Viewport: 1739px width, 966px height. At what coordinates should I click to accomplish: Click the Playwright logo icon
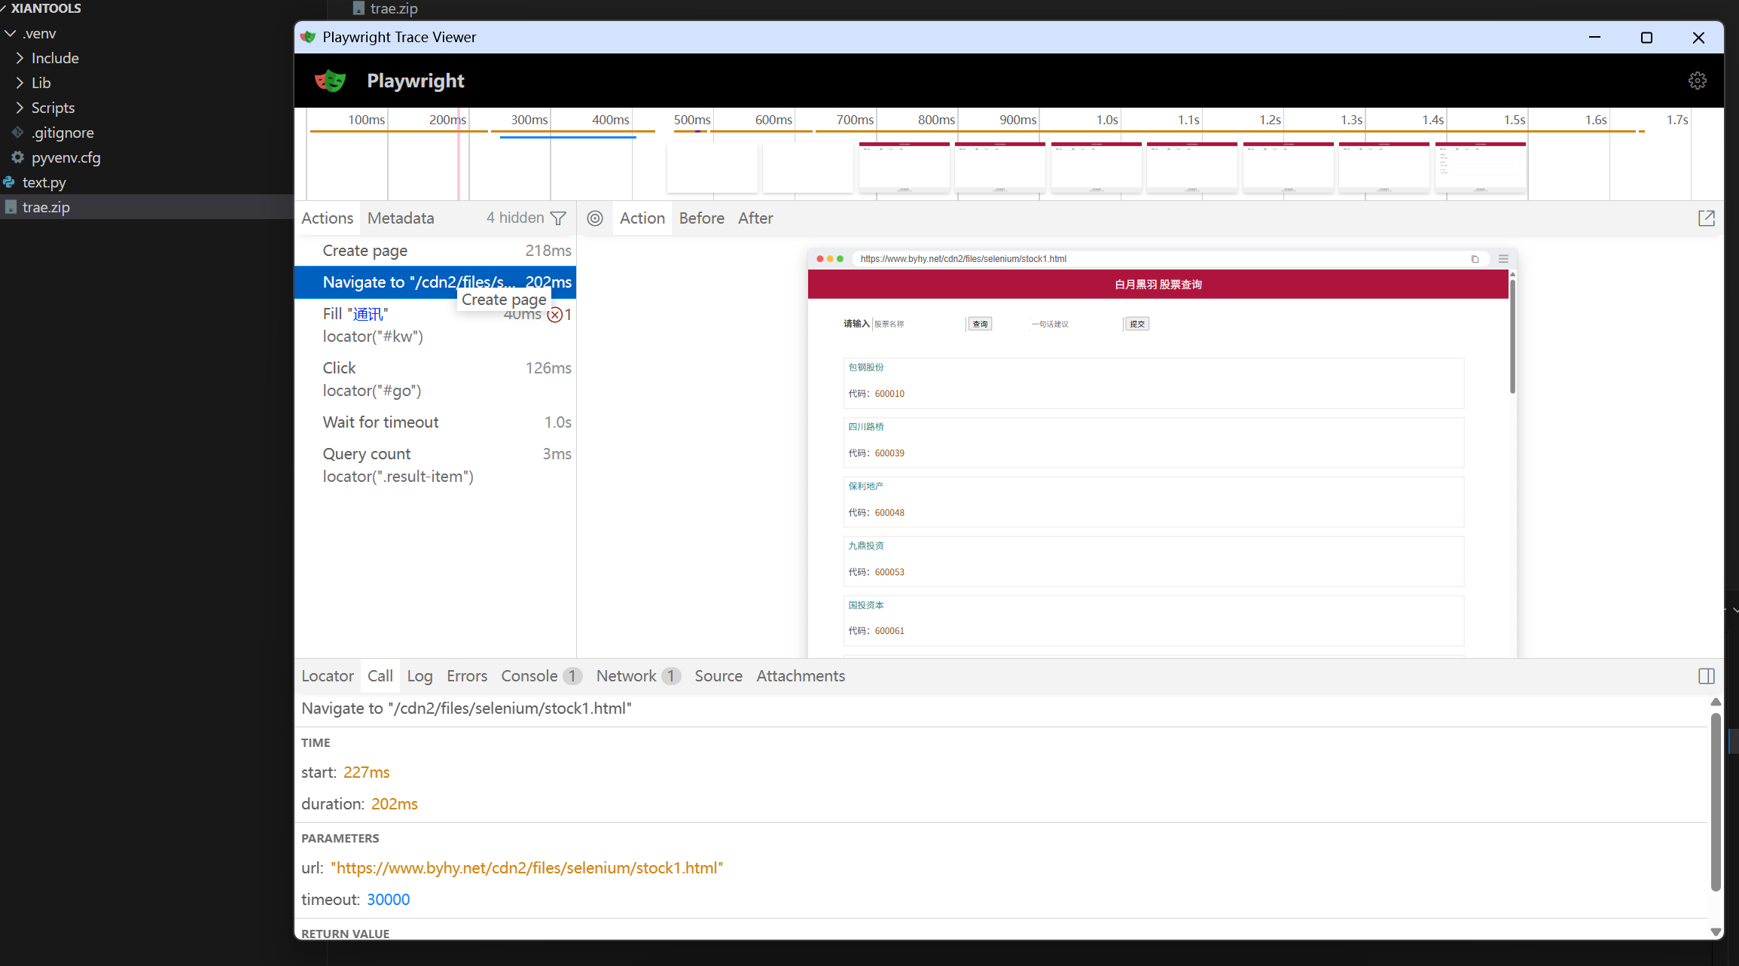(330, 81)
